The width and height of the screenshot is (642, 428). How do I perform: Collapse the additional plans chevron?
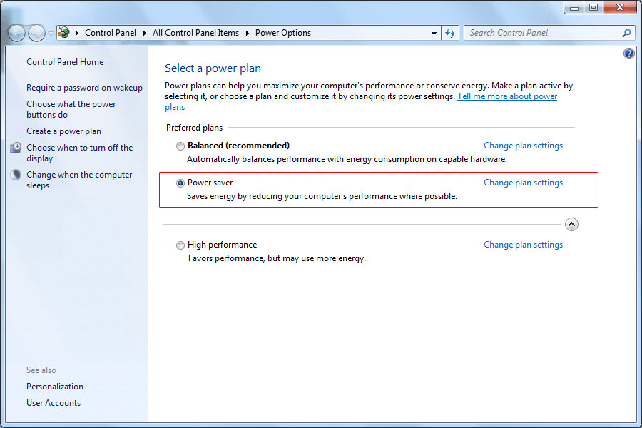click(x=571, y=224)
